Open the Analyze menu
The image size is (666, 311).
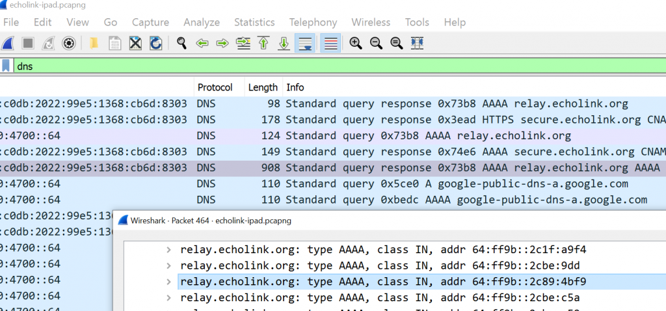(x=202, y=22)
